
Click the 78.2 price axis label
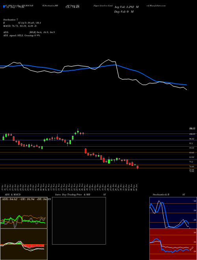click(x=192, y=162)
